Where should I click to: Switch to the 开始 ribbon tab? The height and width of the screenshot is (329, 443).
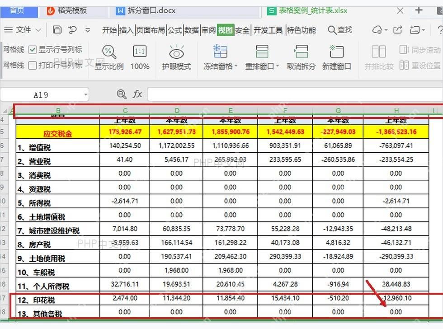[x=109, y=30]
